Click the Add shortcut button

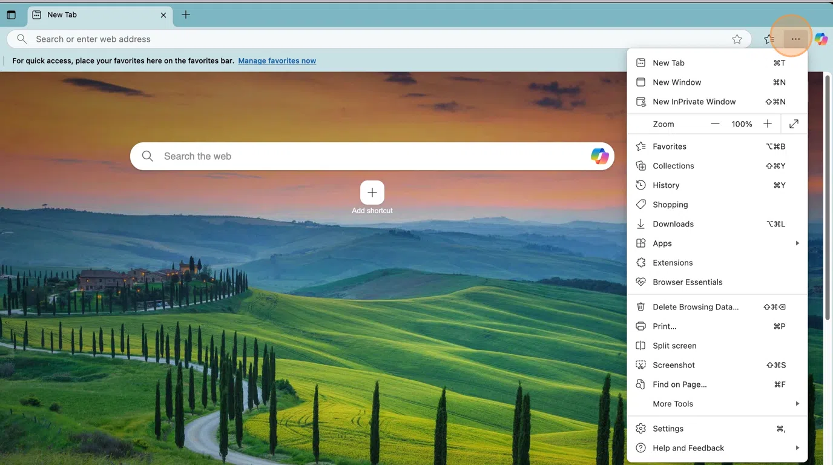tap(372, 197)
